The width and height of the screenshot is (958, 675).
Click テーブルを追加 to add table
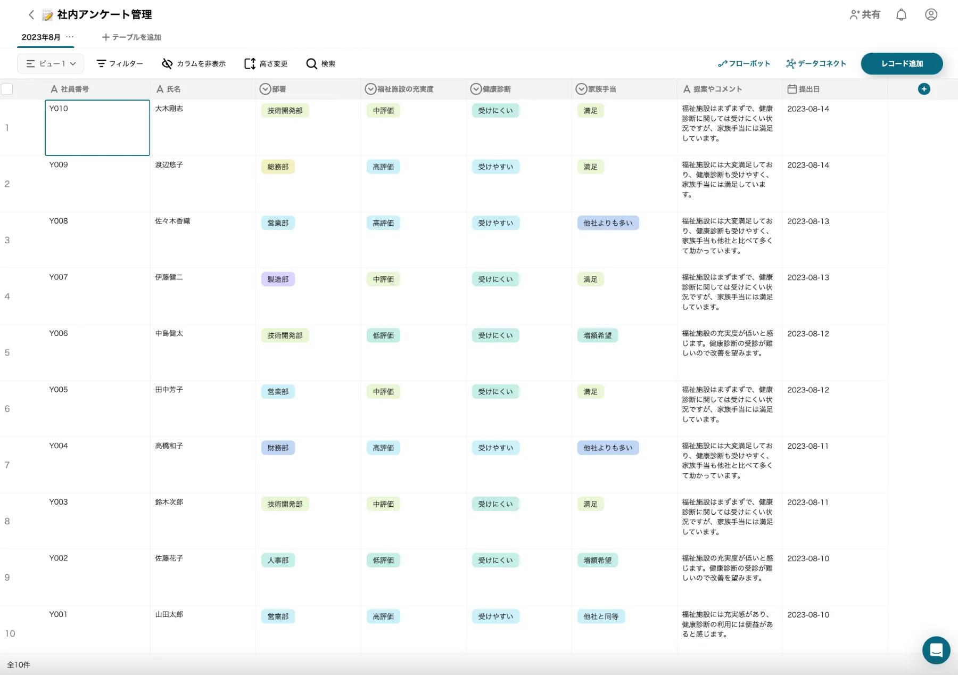point(131,37)
